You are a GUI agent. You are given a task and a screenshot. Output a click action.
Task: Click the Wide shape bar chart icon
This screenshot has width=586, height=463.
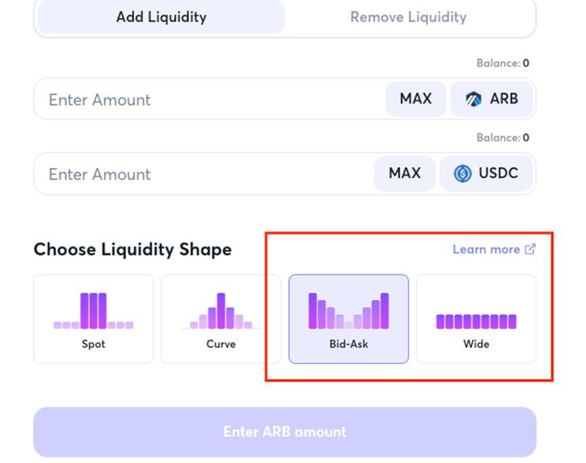click(x=476, y=322)
